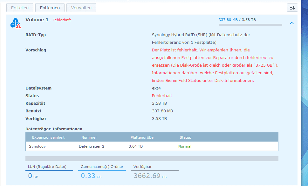Viewport: 308px width, 186px height.
Task: Click the LUN (Reguläre Datei) legend
Action: tap(47, 167)
